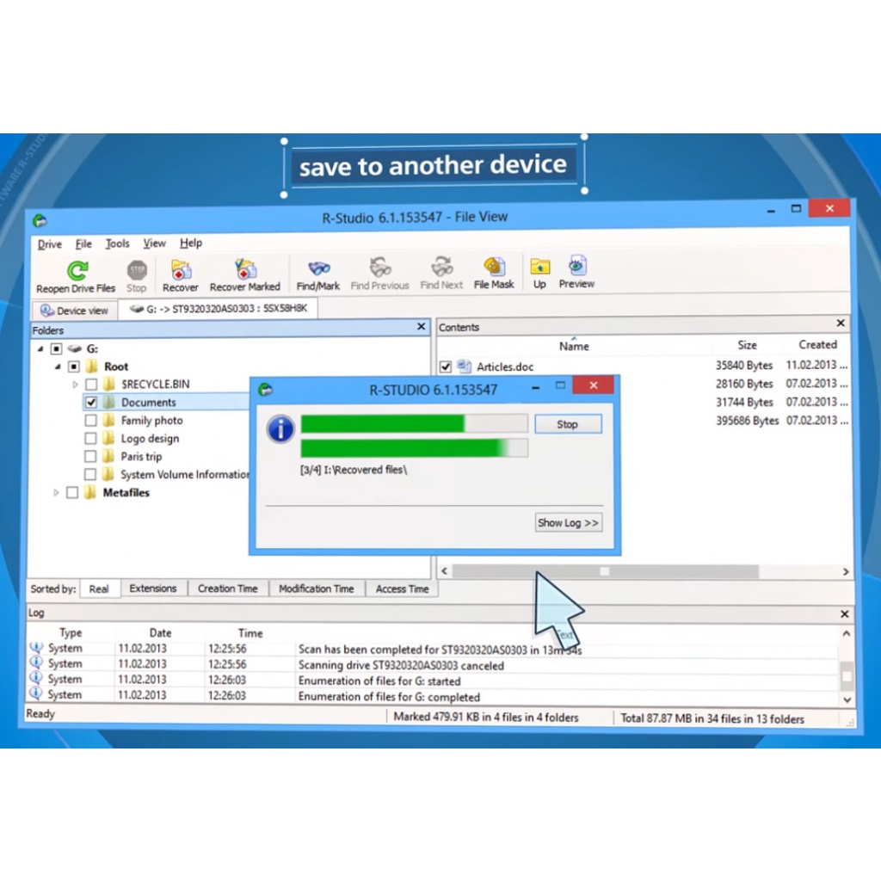Sort Contents by Size column header
Screen dimensions: 881x881
(748, 345)
